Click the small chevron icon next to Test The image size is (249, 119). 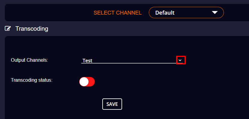pos(180,60)
